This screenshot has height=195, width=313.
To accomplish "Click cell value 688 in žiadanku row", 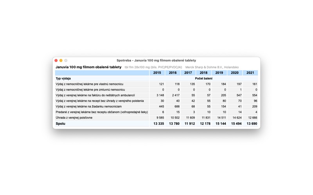I will pyautogui.click(x=177, y=106).
